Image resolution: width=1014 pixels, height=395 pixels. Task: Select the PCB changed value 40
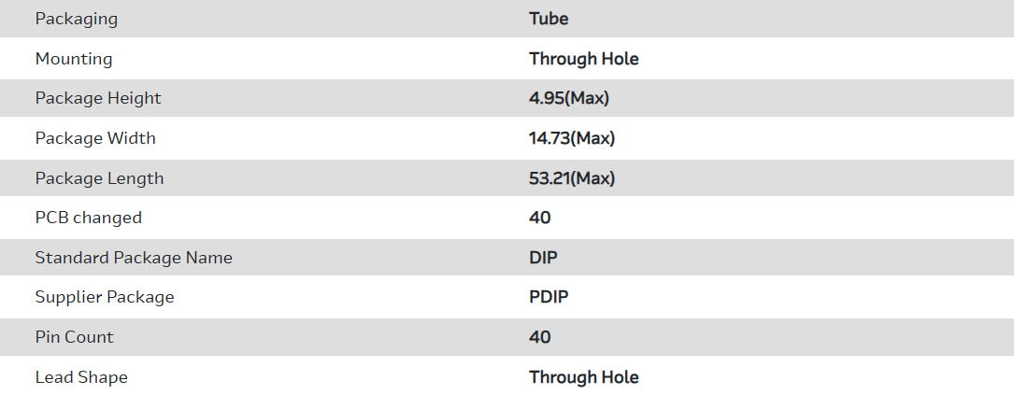[540, 218]
